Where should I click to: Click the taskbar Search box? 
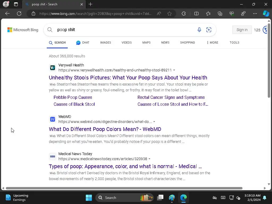[125, 198]
